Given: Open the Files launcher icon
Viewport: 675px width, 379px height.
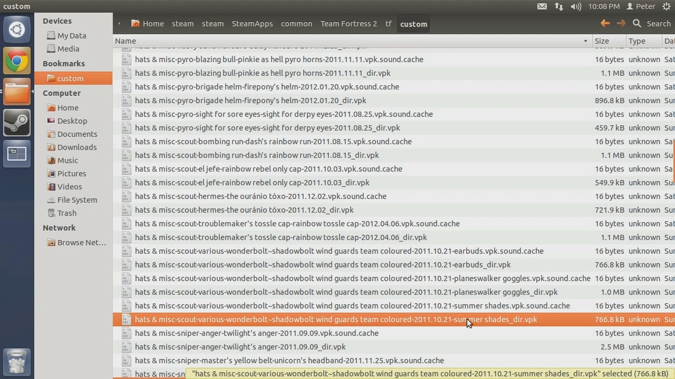Looking at the screenshot, I should [x=17, y=92].
